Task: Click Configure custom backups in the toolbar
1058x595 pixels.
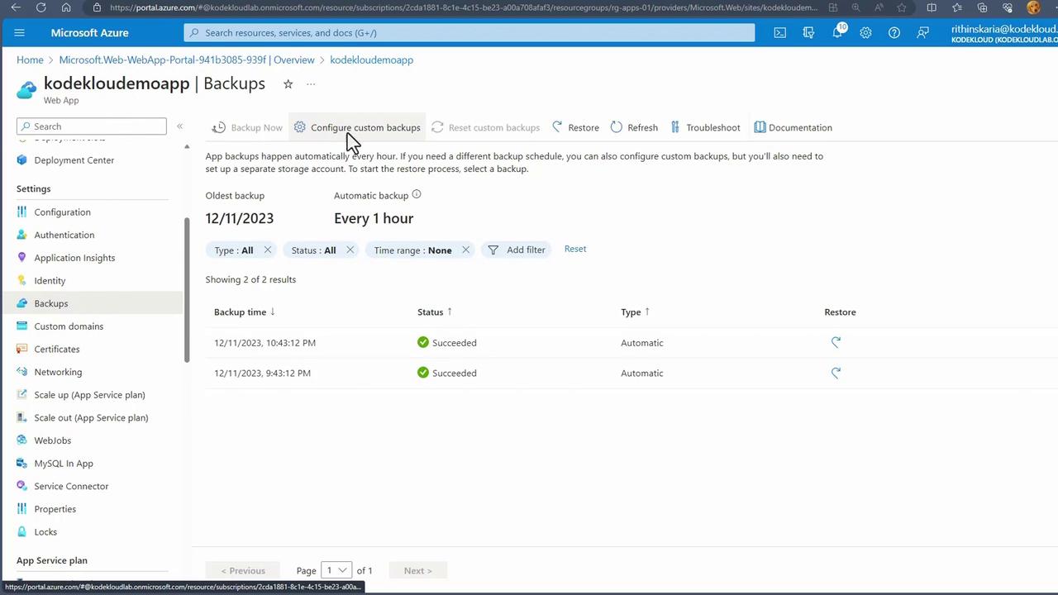Action: (x=357, y=127)
